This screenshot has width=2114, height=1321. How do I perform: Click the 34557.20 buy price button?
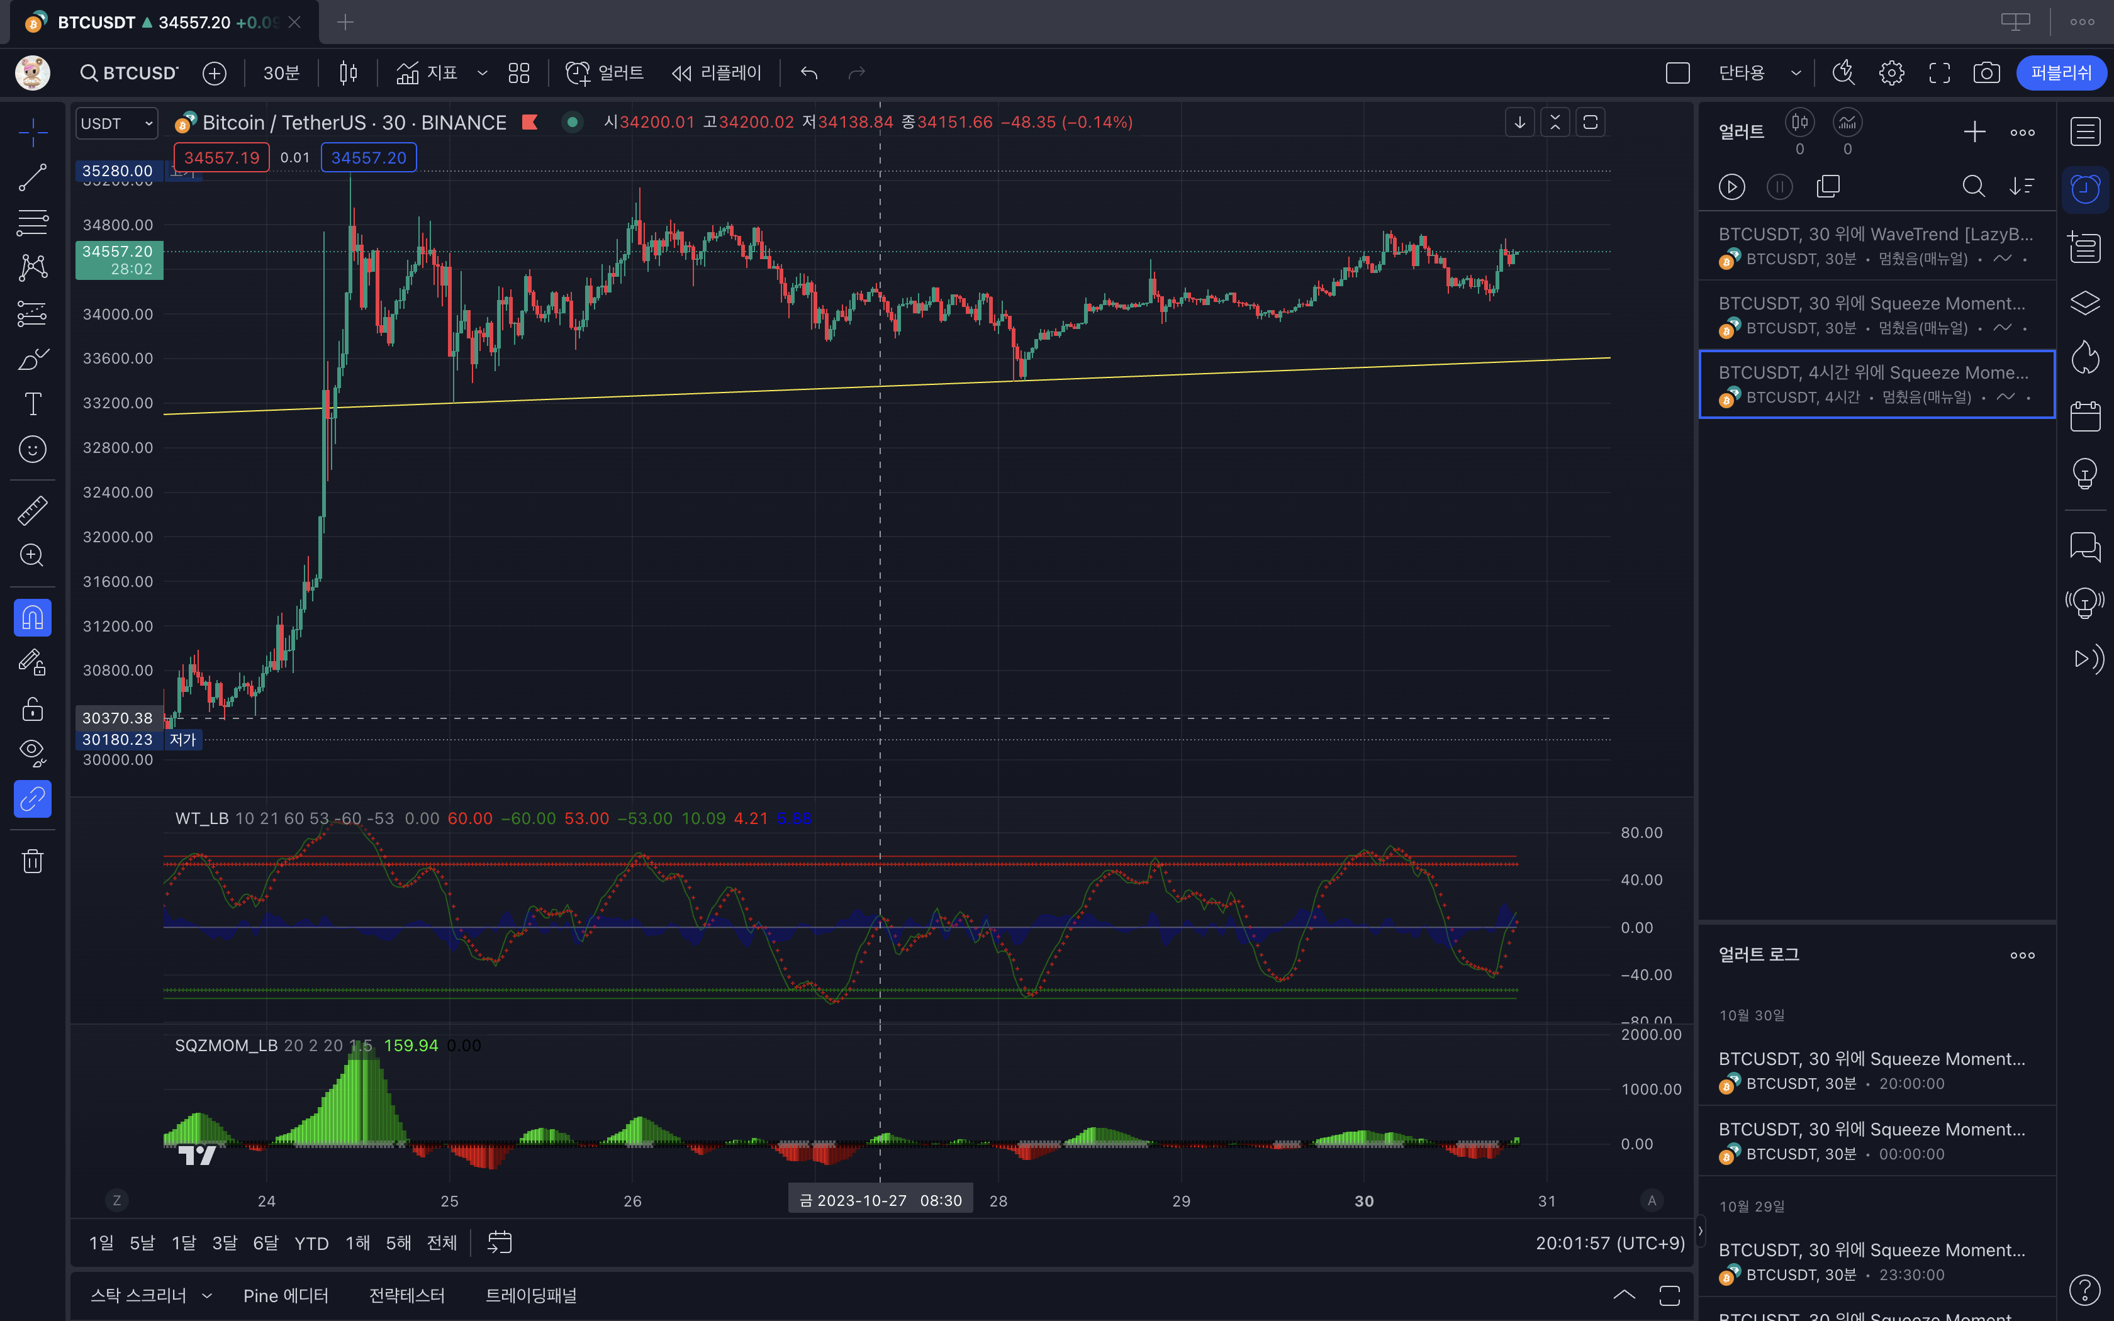[369, 157]
